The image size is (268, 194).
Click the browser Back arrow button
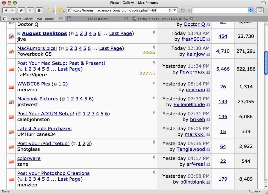pos(6,10)
